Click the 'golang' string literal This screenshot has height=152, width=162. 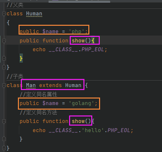(81, 103)
